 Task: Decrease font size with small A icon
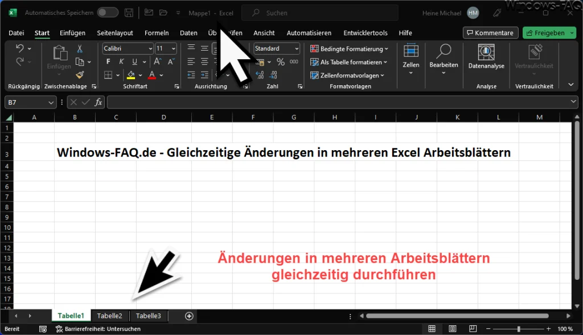(x=171, y=61)
